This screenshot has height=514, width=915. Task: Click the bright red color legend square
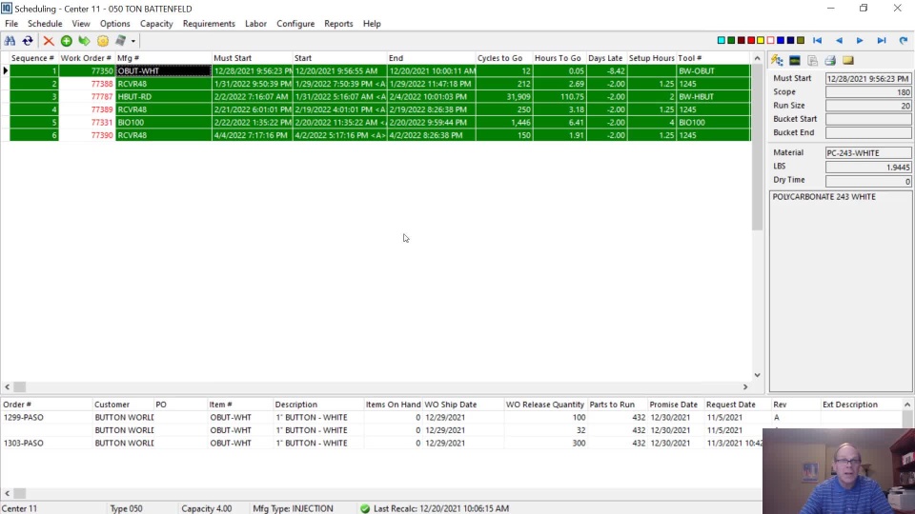pos(751,40)
